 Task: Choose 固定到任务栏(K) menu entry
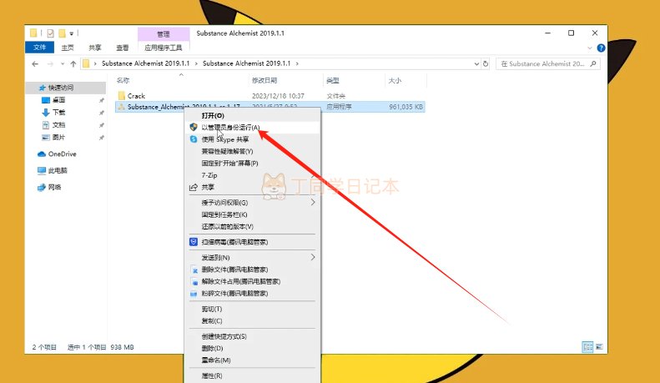253,214
